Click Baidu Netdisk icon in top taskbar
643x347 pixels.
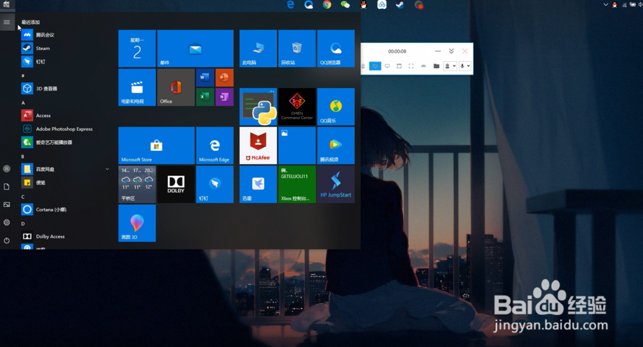point(382,4)
